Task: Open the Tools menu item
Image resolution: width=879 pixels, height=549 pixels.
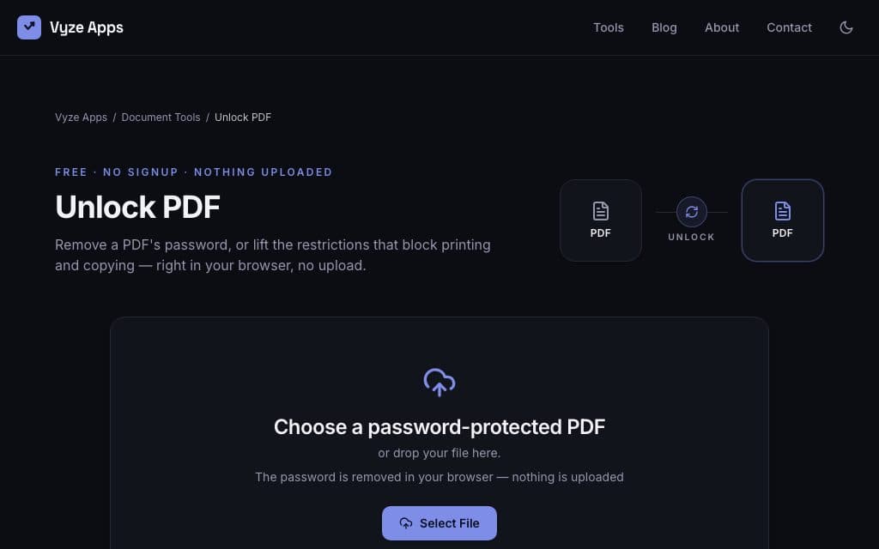Action: point(609,27)
